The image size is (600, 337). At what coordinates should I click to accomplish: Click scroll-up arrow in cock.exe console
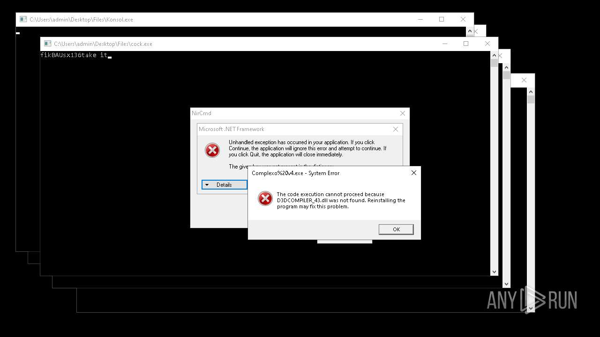coord(494,55)
